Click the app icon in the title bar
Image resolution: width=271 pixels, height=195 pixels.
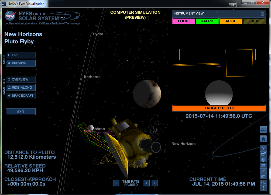(4, 4)
